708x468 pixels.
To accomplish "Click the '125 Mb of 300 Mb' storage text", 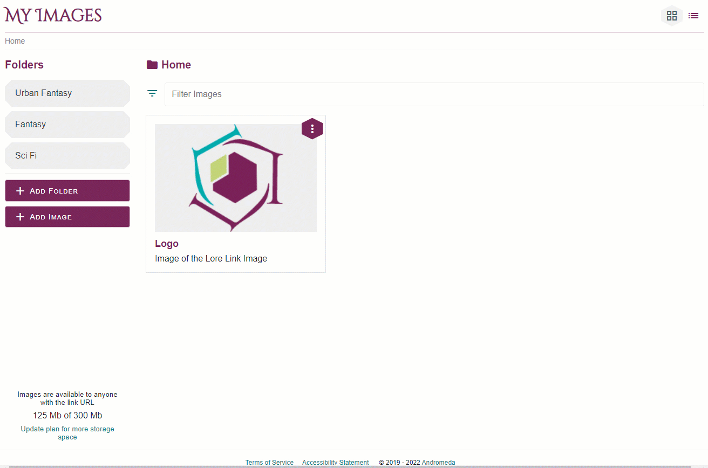I will tap(67, 416).
